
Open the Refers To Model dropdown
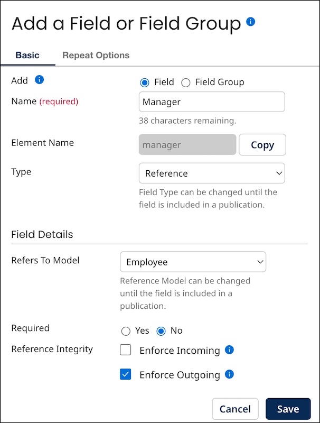click(193, 261)
